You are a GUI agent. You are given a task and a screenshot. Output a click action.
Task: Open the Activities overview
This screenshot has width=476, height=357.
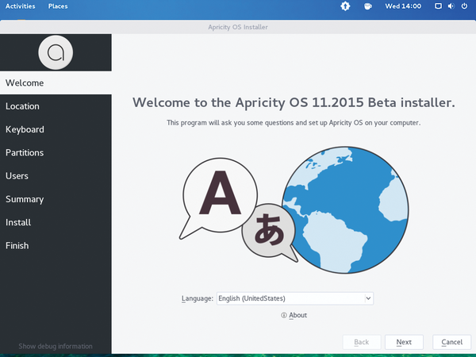click(21, 6)
